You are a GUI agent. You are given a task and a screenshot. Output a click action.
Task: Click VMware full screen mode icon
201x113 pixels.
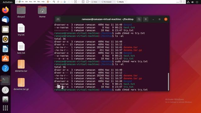[x=75, y=2]
